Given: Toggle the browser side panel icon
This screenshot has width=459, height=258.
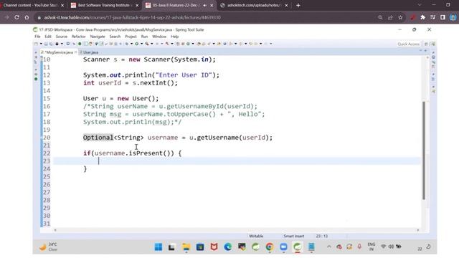Looking at the screenshot, I should pos(443,17).
